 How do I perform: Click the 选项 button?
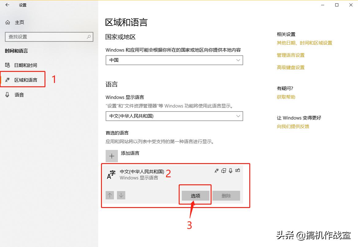coord(195,195)
